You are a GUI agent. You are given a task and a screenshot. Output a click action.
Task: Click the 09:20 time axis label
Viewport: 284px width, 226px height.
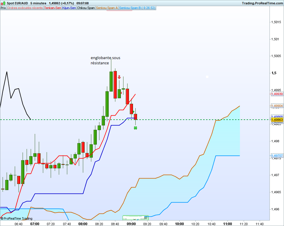coord(147,224)
